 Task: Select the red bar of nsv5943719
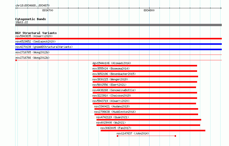coord(144,104)
